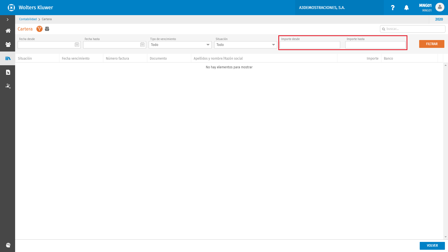Click the search magnifier icon
448x252 pixels.
[384, 29]
